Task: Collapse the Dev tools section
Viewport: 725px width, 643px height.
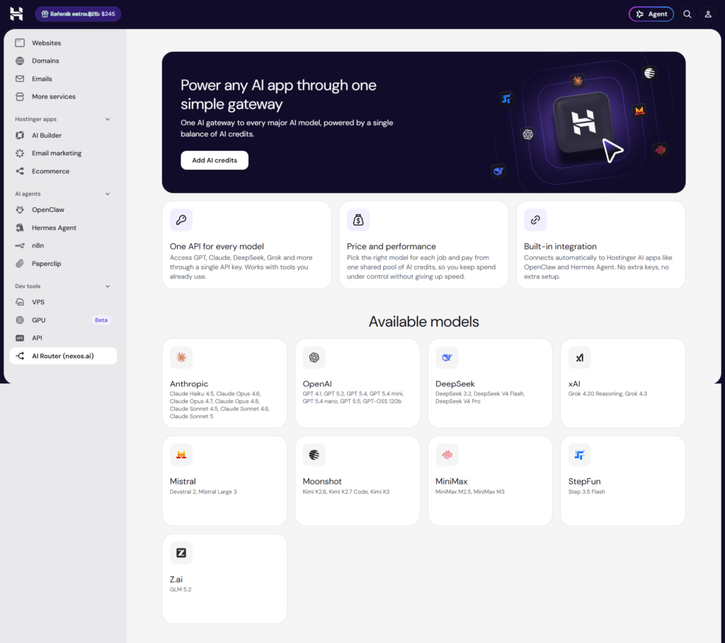Action: 108,286
